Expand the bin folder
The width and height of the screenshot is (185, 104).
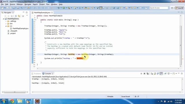click(x=6, y=24)
